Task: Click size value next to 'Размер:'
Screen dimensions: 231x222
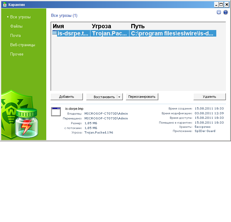Action: click(91, 123)
